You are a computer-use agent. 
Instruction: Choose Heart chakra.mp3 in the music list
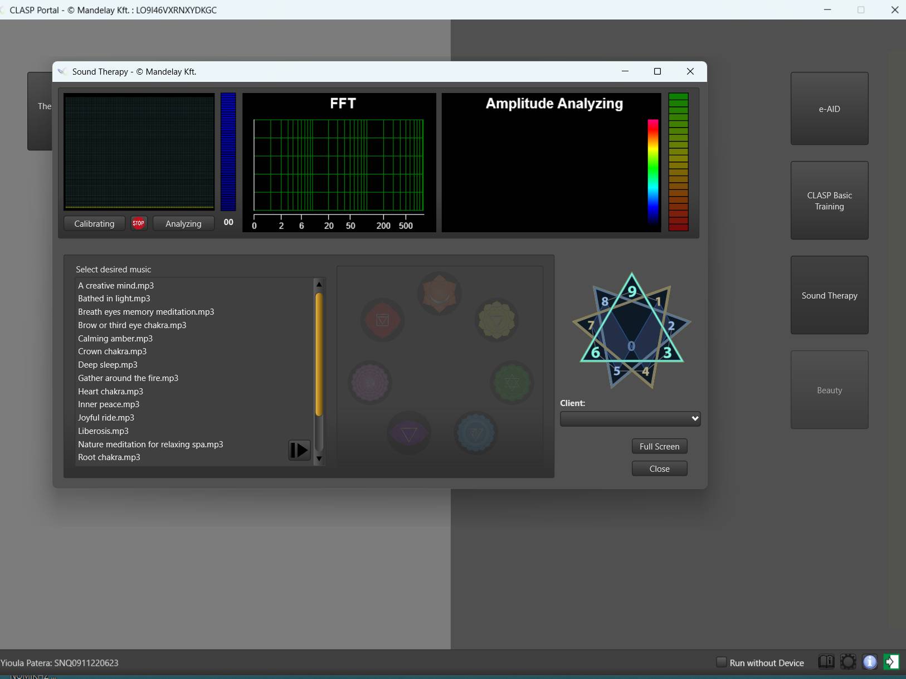[110, 392]
